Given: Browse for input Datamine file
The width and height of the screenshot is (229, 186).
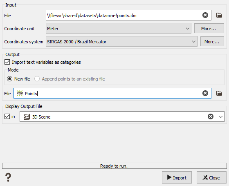Looking at the screenshot, I should [219, 15].
